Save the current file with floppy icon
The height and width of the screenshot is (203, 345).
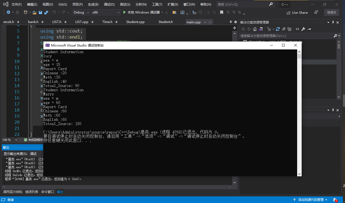pos(40,12)
